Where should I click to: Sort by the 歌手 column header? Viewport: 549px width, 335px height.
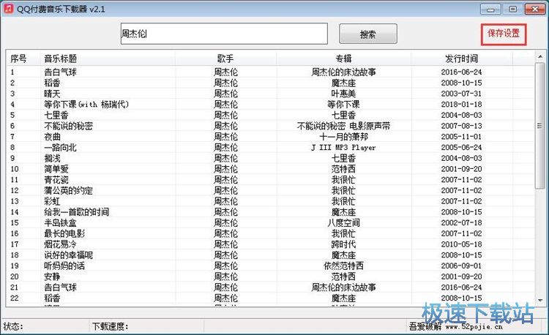click(225, 59)
